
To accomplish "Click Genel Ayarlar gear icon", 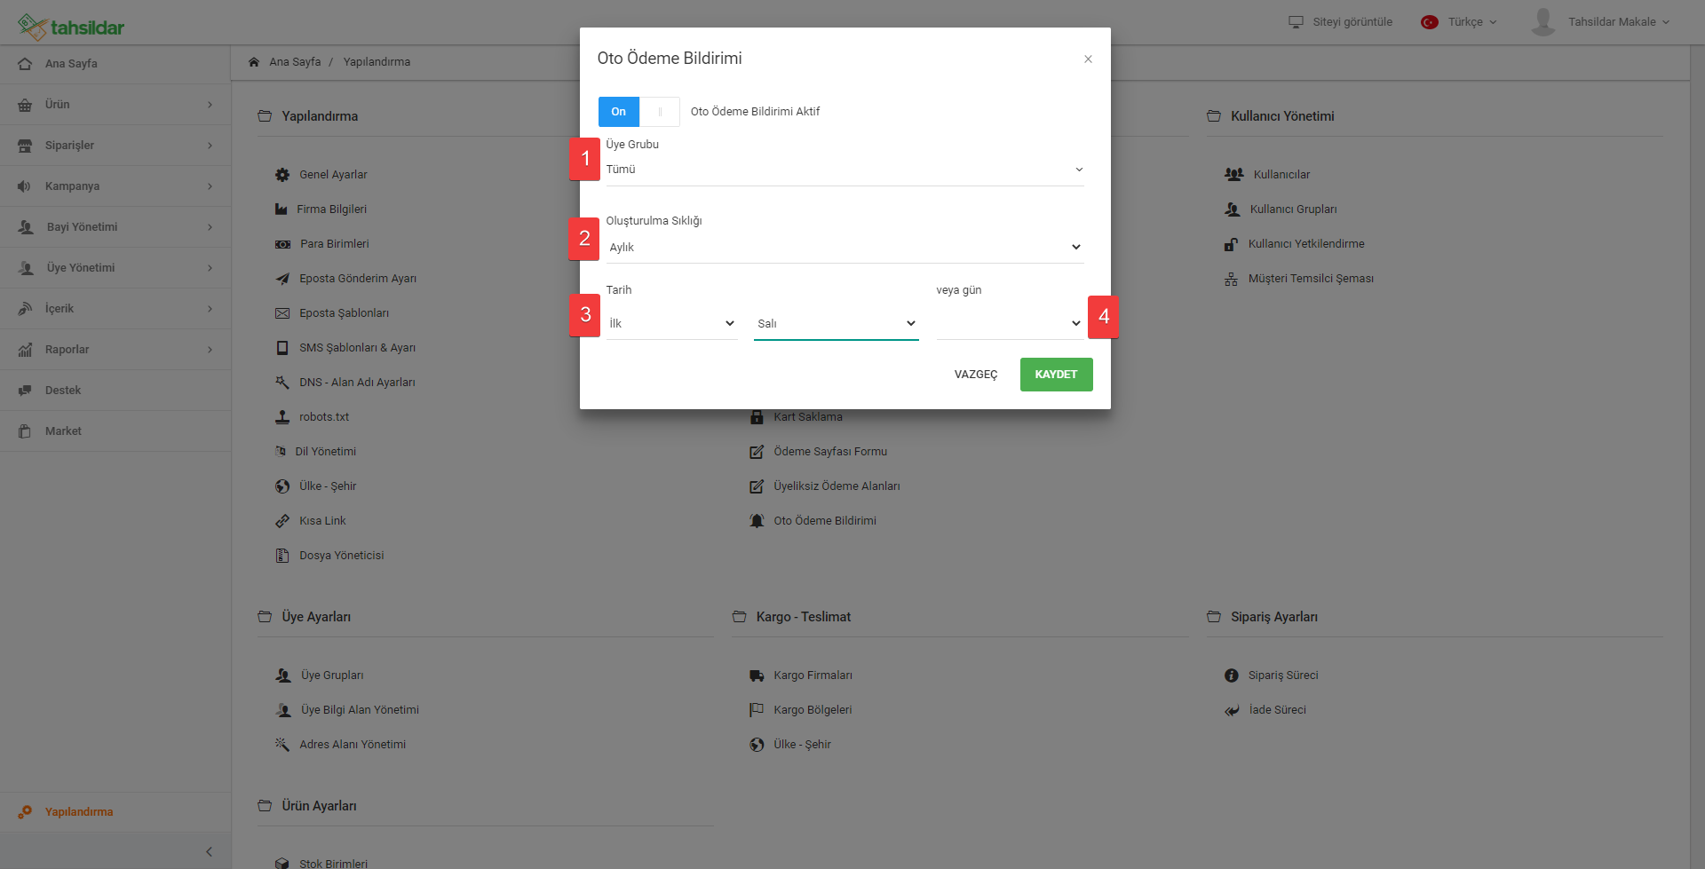I will pos(282,175).
